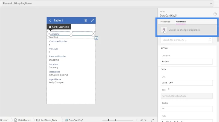Screen dimensions: 219x122
Task: Click the Card : LastName tooltip label
Action: click(x=59, y=27)
